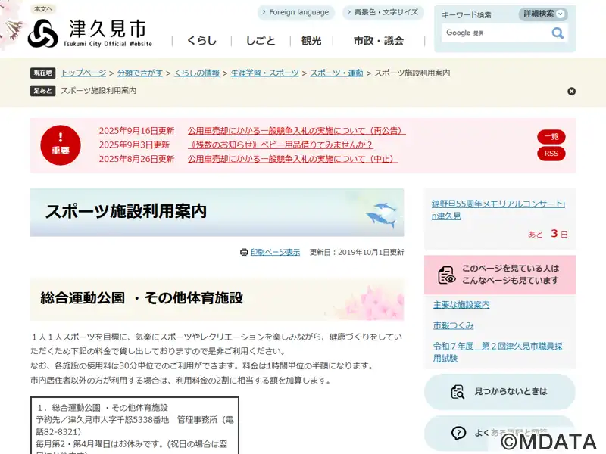The image size is (606, 454).
Task: Click the printer icon for print view
Action: coord(244,252)
